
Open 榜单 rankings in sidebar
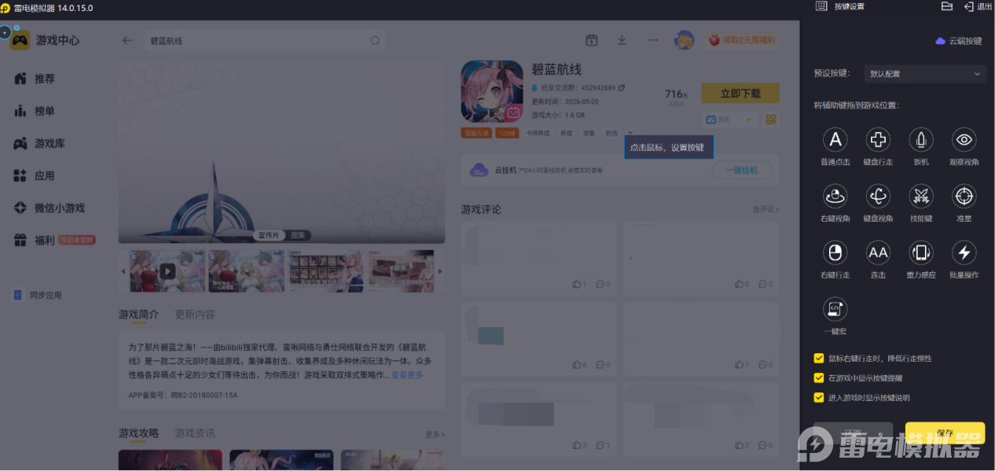tap(35, 111)
